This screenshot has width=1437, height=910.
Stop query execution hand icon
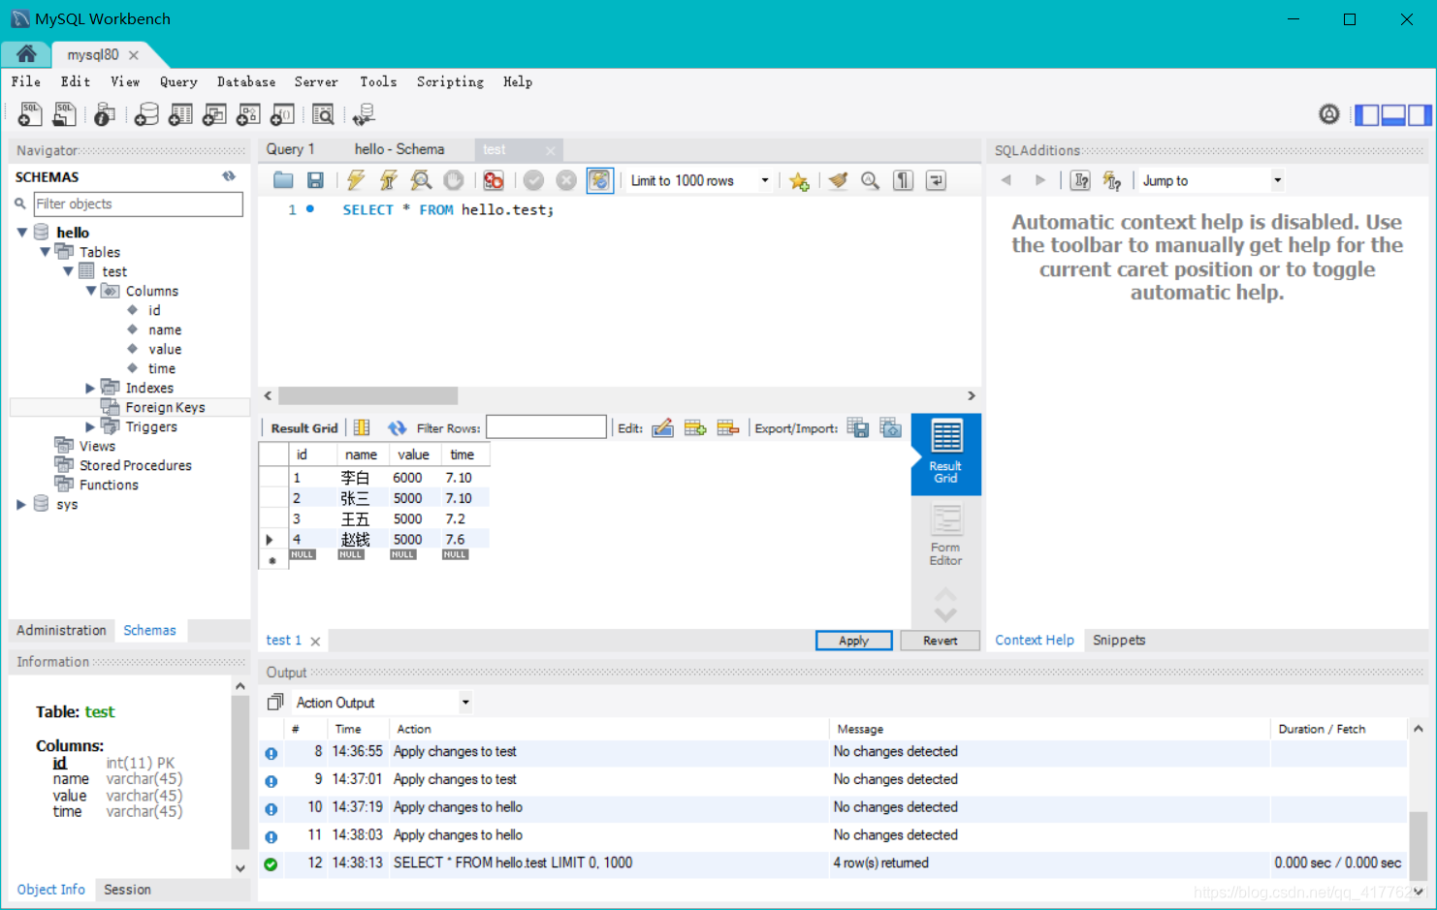[x=453, y=180]
